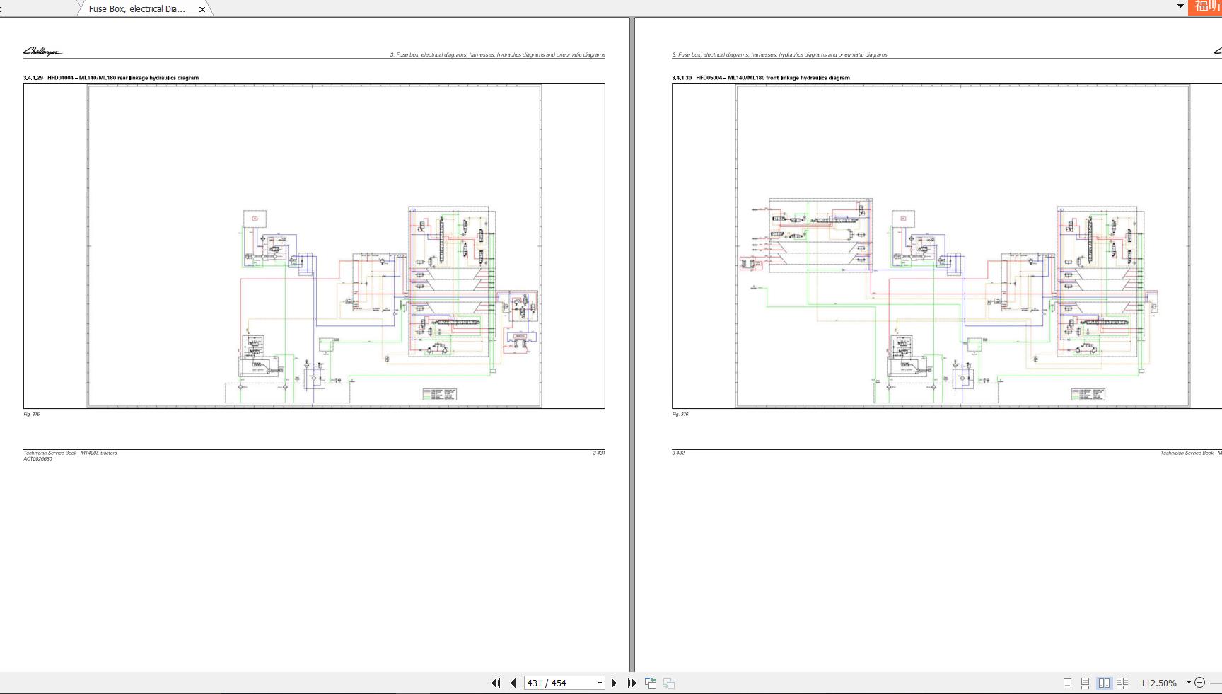1222x694 pixels.
Task: Go to the next page
Action: [614, 683]
